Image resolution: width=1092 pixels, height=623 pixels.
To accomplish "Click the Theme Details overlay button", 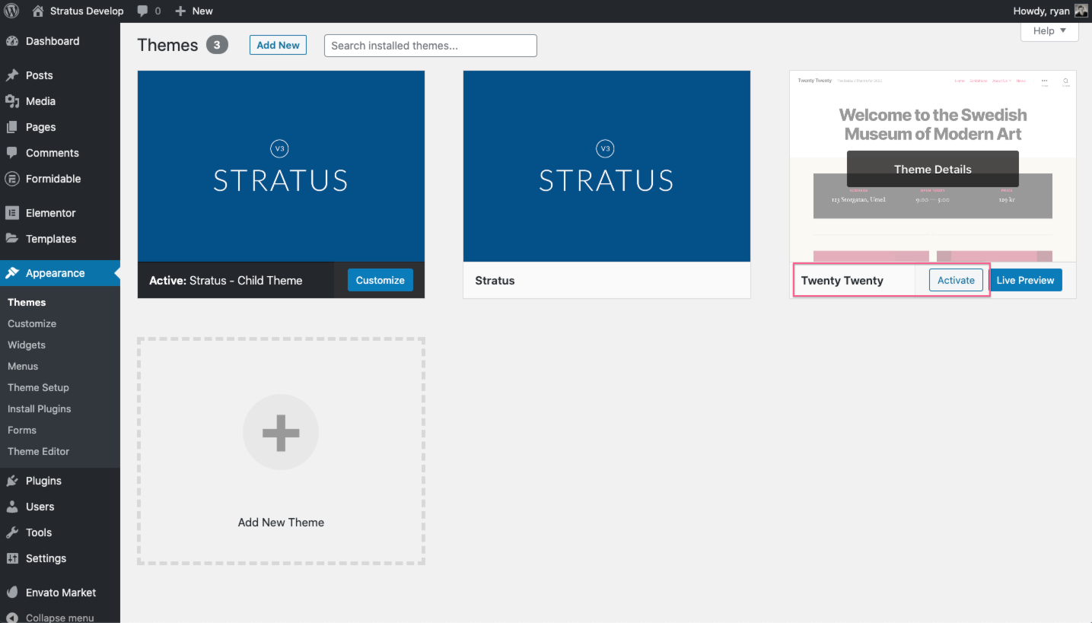I will click(933, 169).
